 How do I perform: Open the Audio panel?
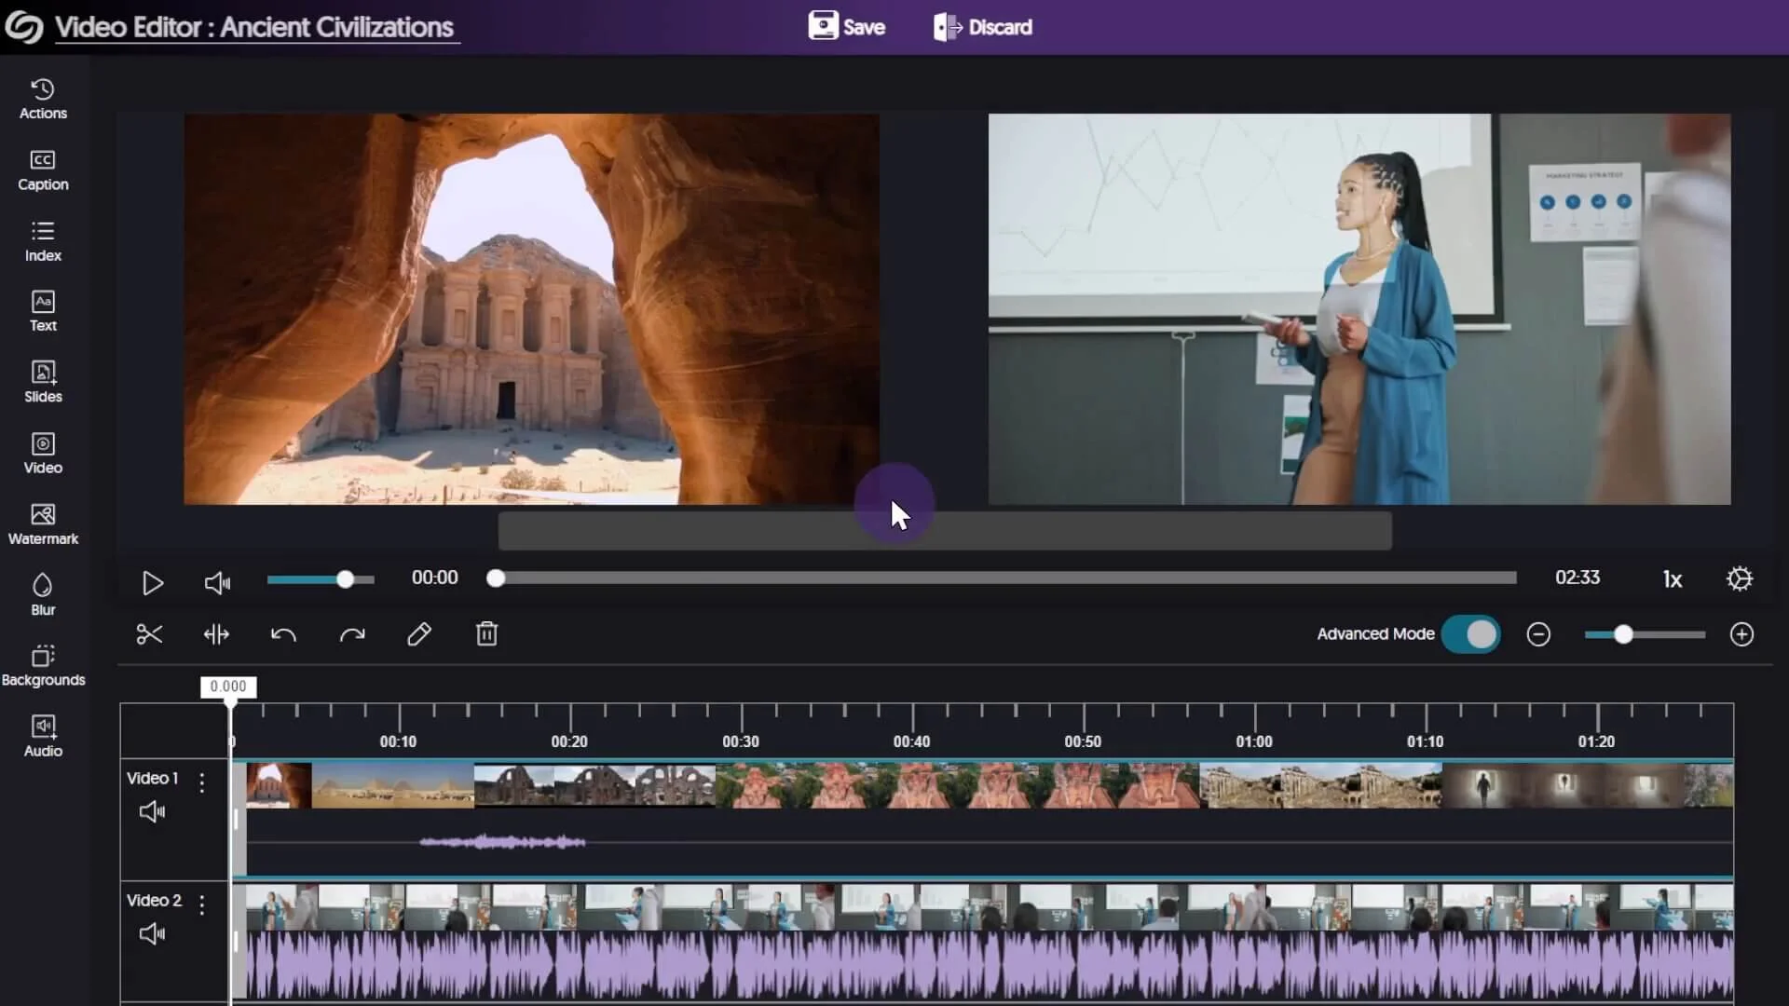42,735
